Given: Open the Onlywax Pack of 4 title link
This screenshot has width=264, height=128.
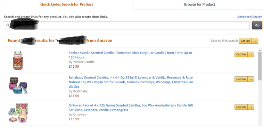Looking at the screenshot, I should [x=131, y=108].
